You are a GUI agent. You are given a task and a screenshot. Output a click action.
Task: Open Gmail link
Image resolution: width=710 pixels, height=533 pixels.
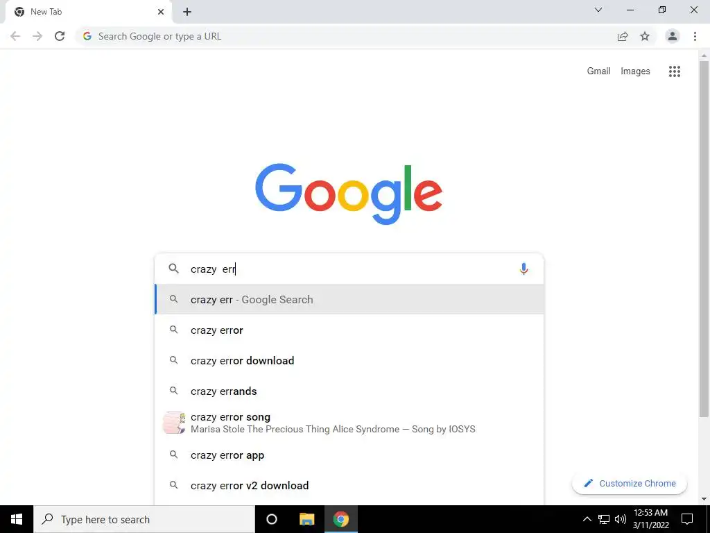coord(598,71)
